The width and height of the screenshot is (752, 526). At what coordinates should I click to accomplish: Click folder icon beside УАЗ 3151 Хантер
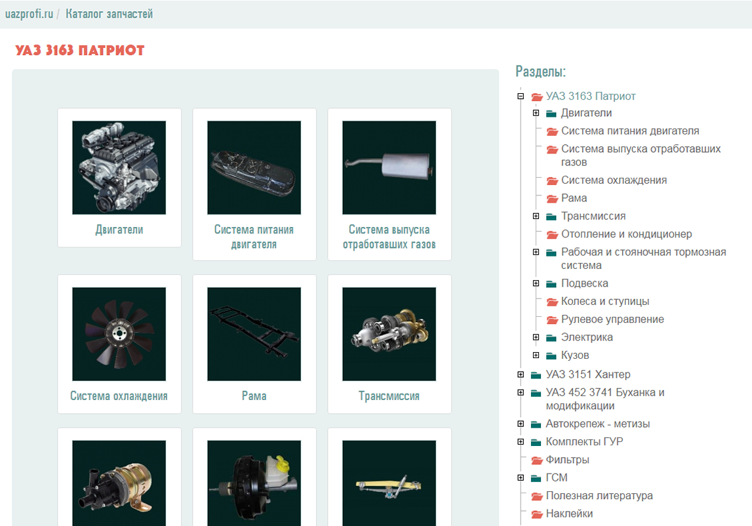click(x=536, y=374)
